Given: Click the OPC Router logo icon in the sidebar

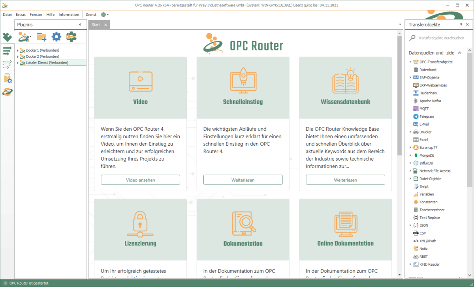Looking at the screenshot, I should tap(7, 92).
